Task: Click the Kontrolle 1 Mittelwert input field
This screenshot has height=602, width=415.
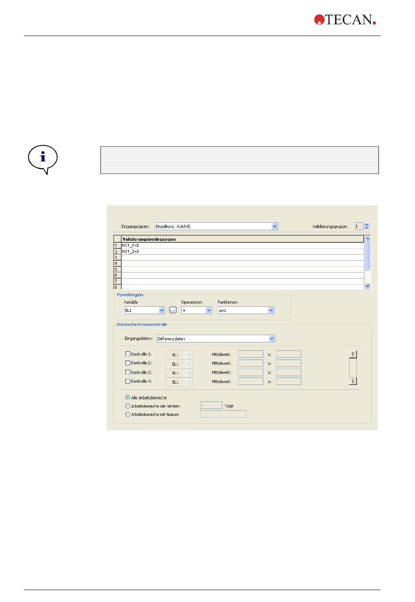Action: pyautogui.click(x=250, y=354)
